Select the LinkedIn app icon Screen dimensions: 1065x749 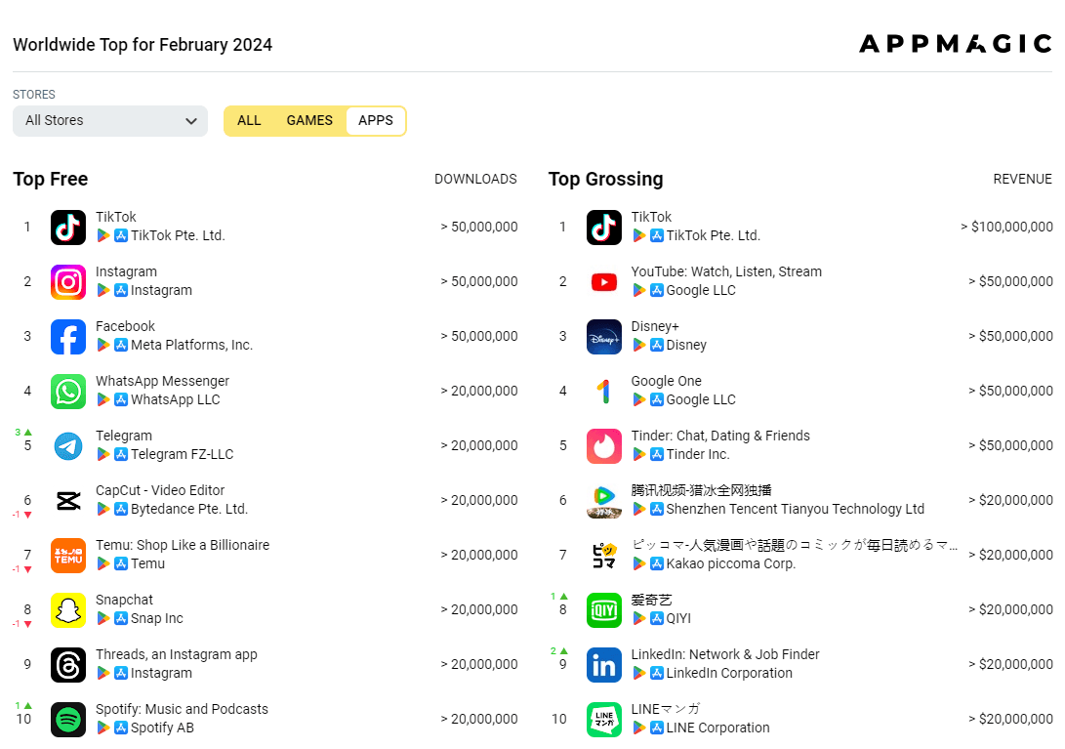[604, 665]
